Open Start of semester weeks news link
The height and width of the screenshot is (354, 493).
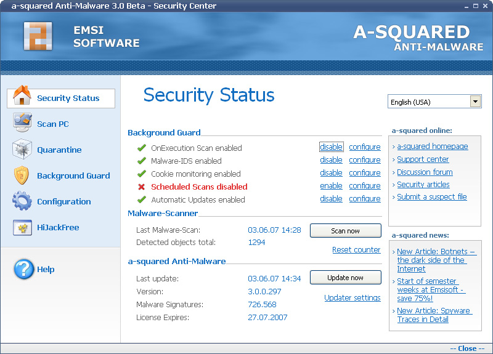point(431,289)
